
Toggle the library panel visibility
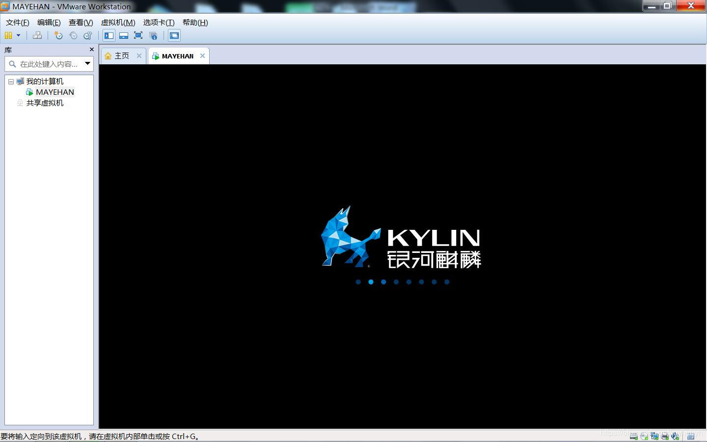click(x=109, y=35)
